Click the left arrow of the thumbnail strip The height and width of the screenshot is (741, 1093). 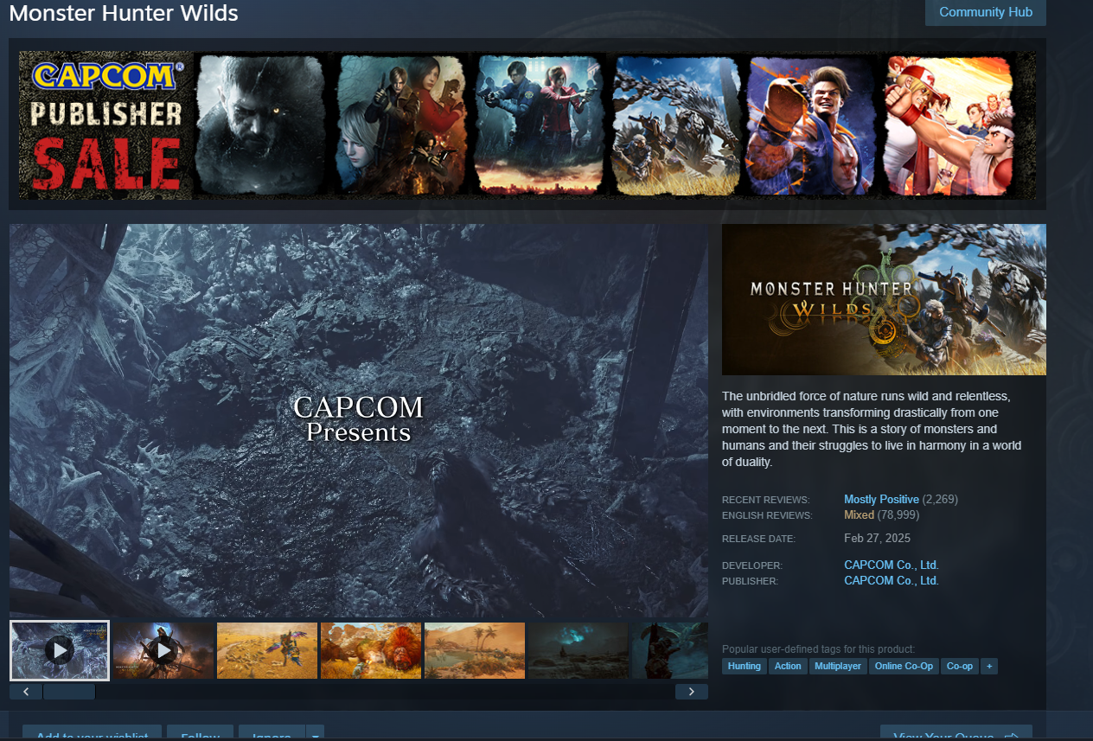tap(26, 692)
